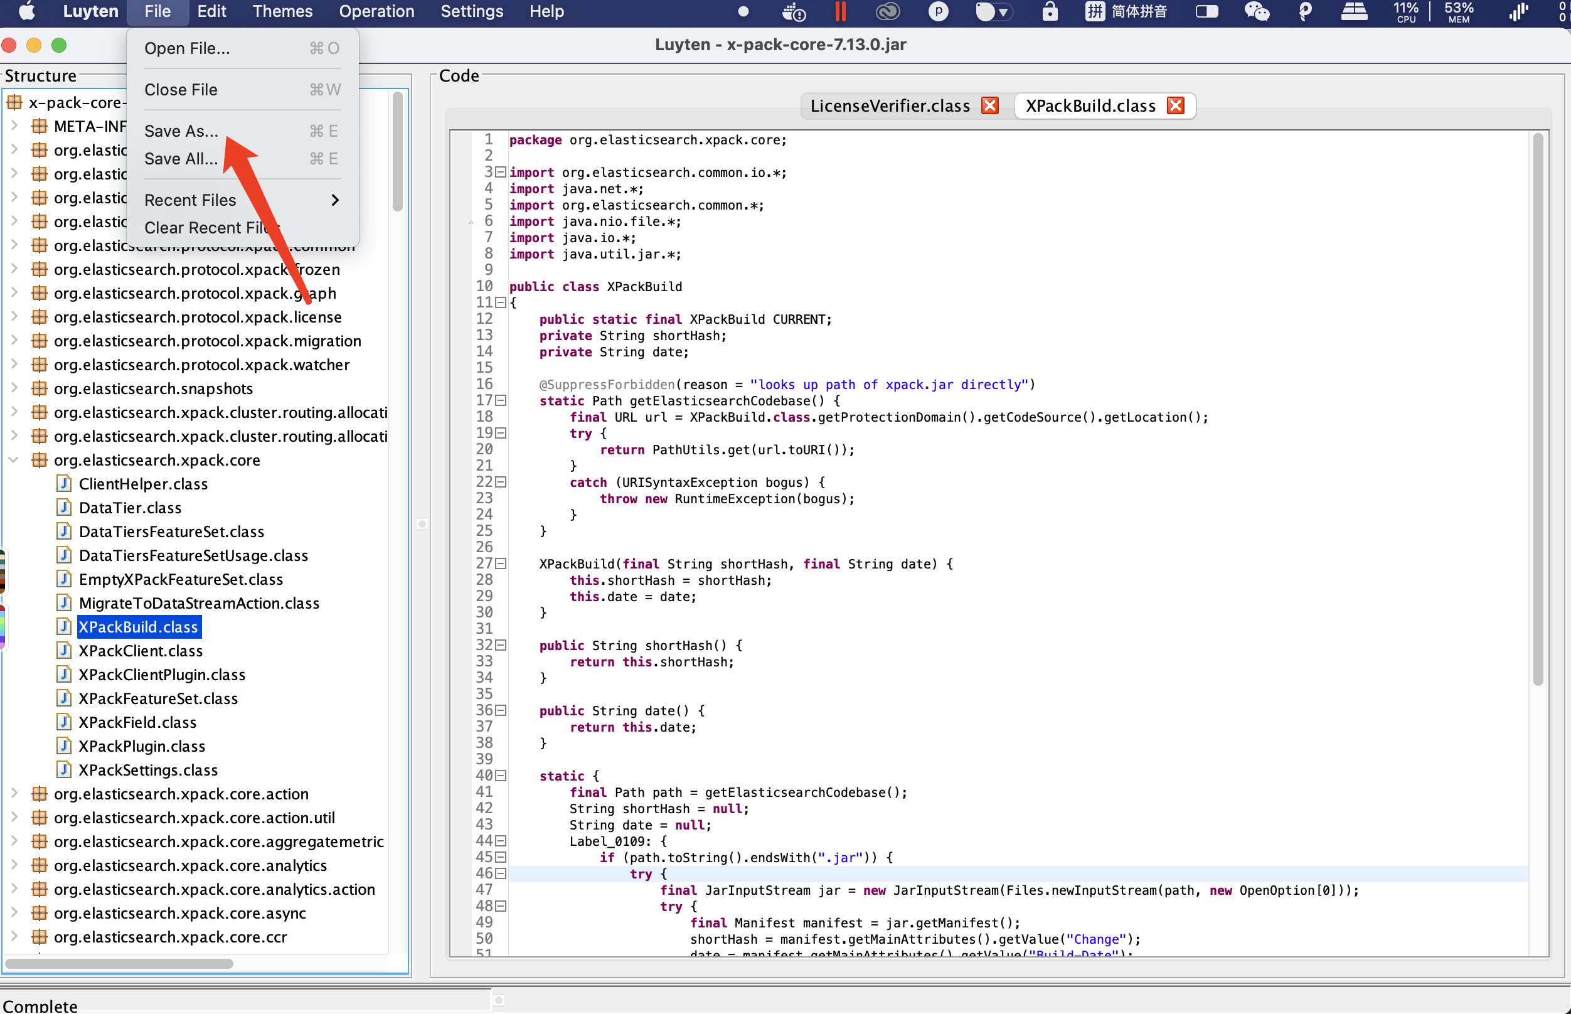Open the input method 简体拼音 menu
1571x1014 pixels.
pos(1126,11)
